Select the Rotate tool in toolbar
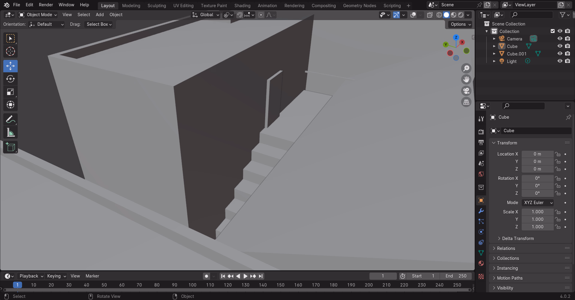 10,79
